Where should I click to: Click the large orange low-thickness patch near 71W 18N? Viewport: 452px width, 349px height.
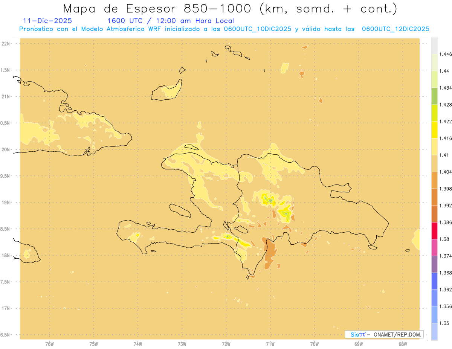270,254
